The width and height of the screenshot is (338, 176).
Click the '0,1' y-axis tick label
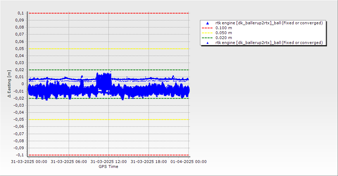tap(21, 13)
